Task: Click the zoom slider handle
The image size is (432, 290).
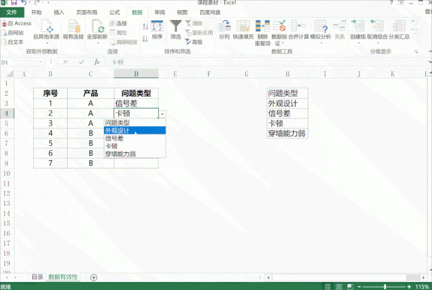Action: click(385, 287)
